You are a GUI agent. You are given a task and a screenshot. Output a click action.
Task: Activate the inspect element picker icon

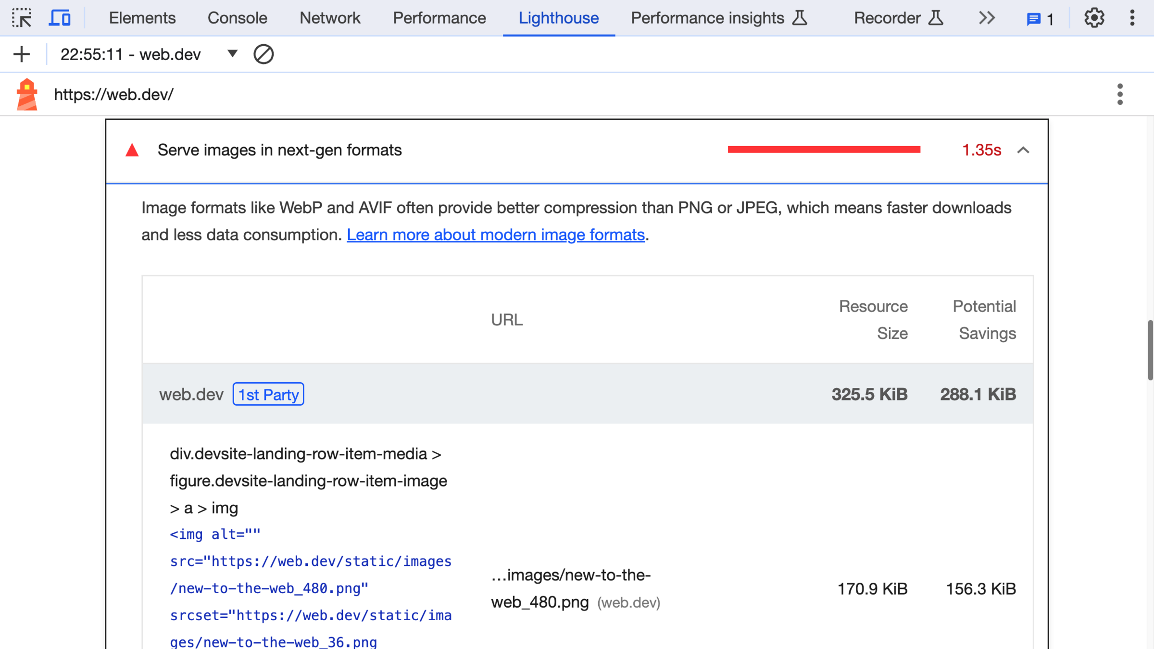point(22,18)
